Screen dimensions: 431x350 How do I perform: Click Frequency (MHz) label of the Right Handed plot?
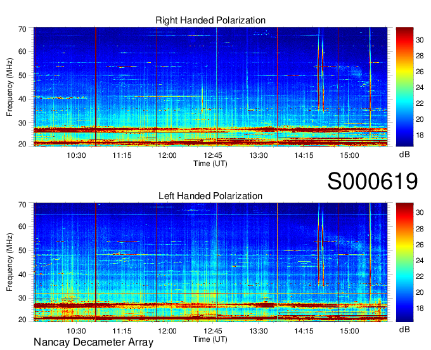[x=10, y=87]
